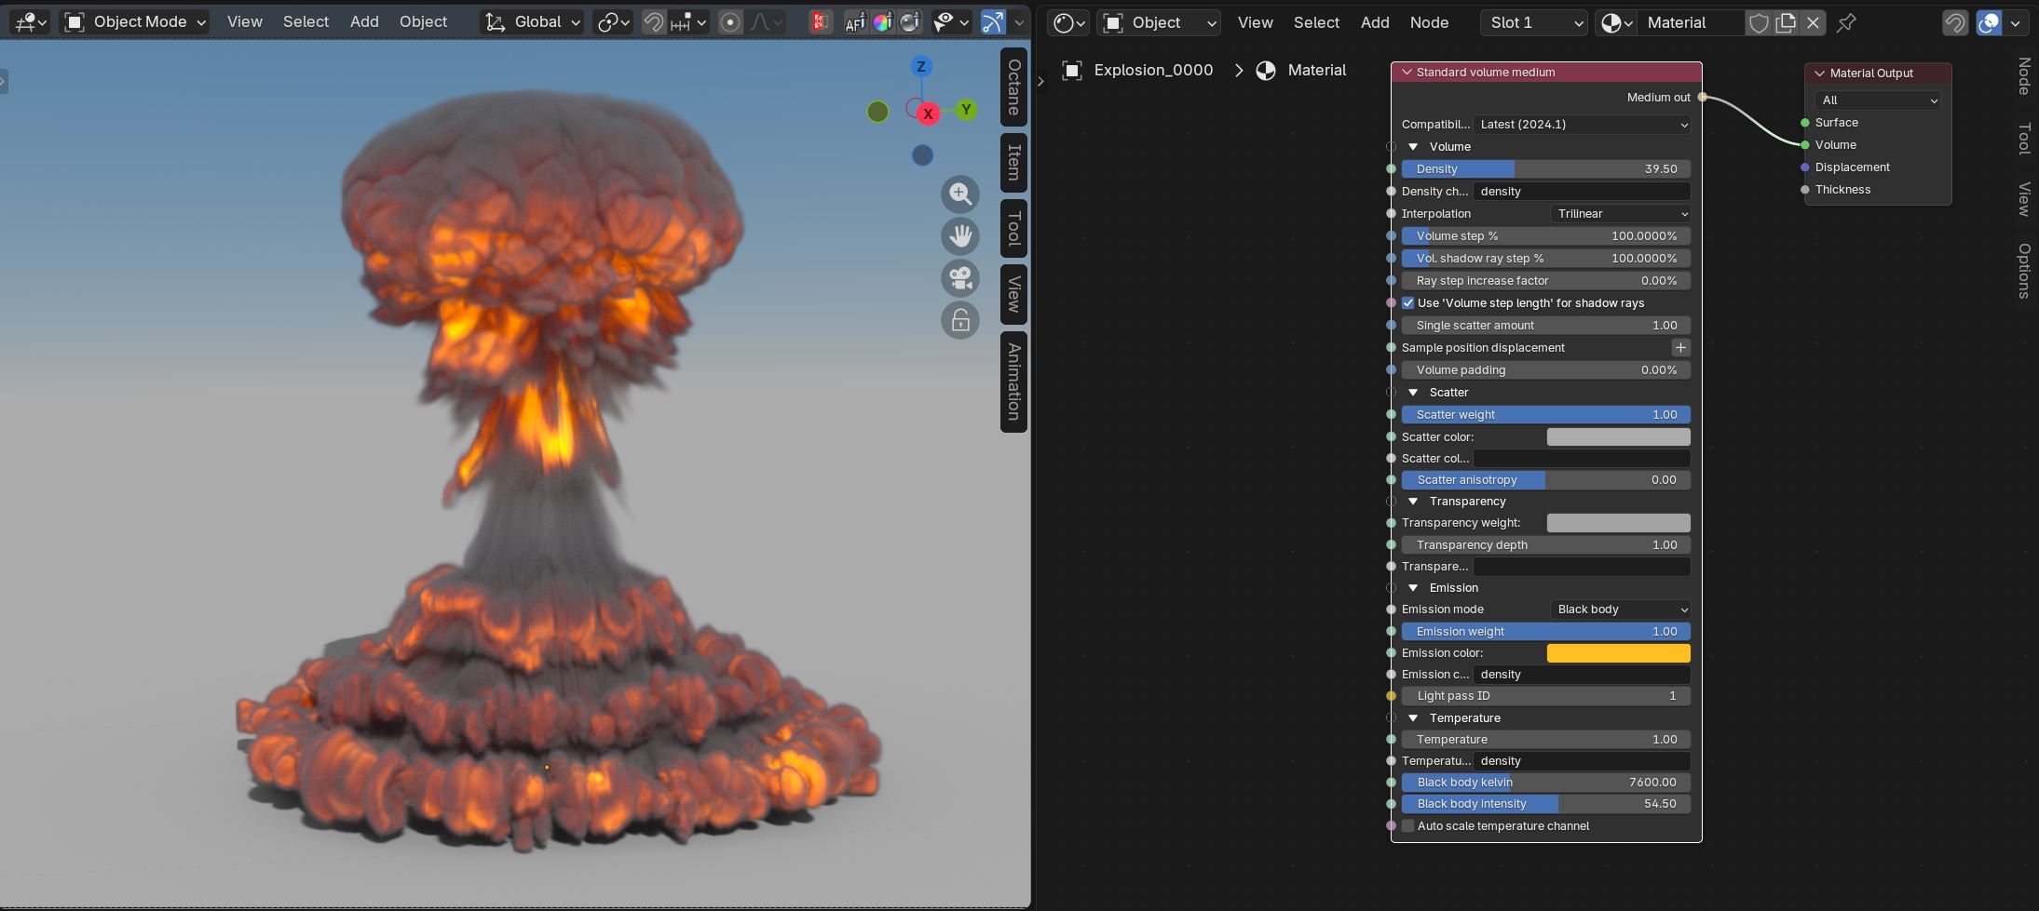
Task: Enable Auto scale temperature channel checkbox
Action: click(x=1407, y=826)
